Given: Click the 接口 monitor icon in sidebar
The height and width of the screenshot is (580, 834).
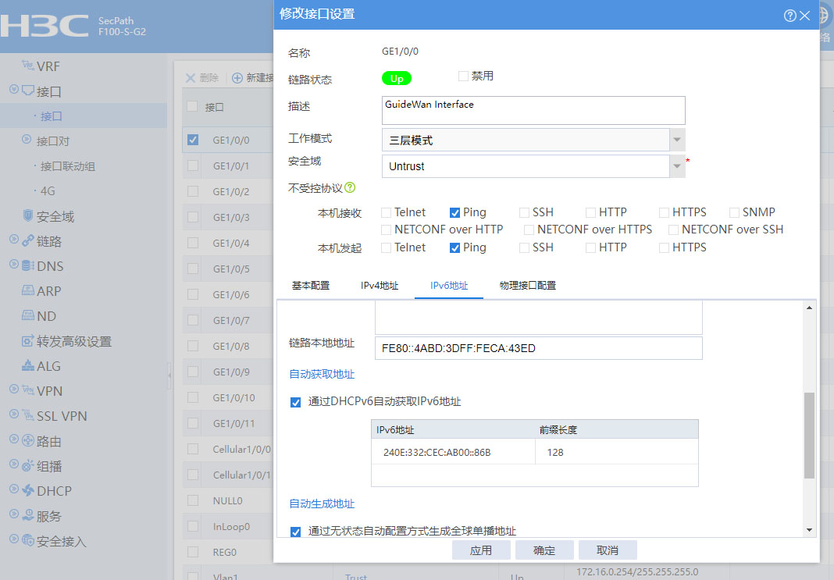Looking at the screenshot, I should tap(27, 91).
